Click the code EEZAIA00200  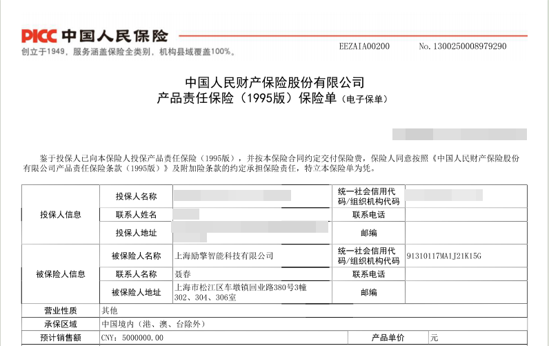364,46
